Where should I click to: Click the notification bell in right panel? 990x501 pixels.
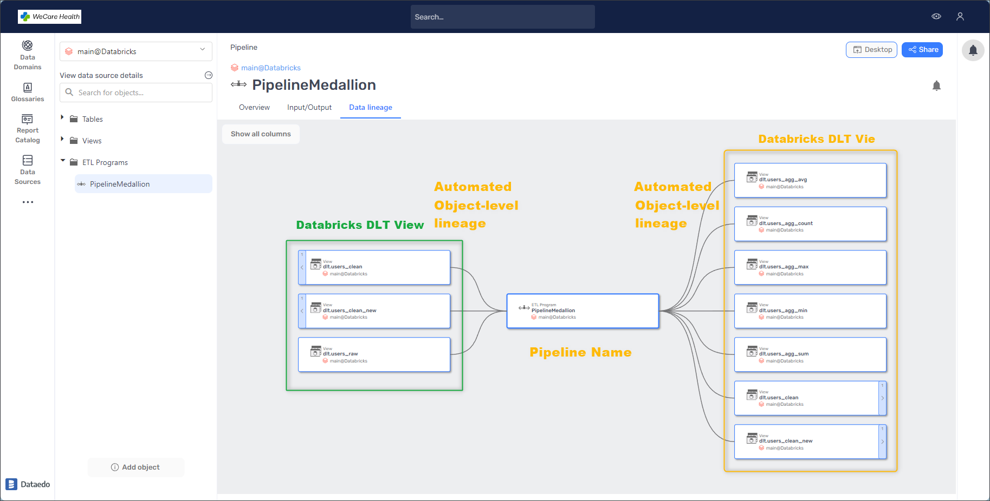tap(973, 50)
